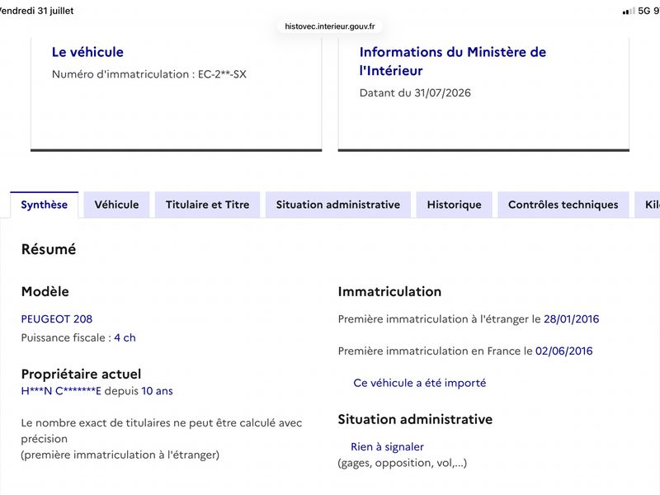Click the 10 ans ownership duration
This screenshot has height=495, width=660.
pos(157,391)
